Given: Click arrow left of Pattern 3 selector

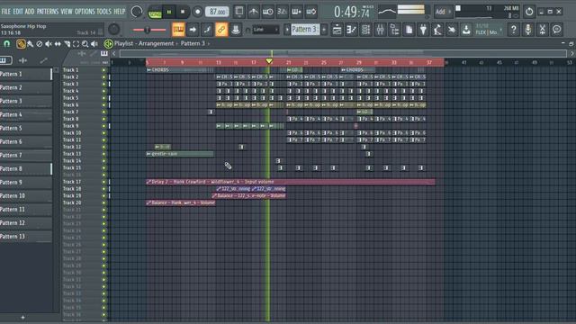Looking at the screenshot, I should [287, 30].
